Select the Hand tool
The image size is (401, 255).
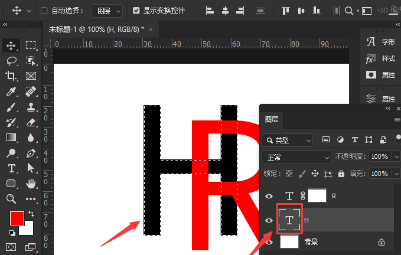click(31, 184)
